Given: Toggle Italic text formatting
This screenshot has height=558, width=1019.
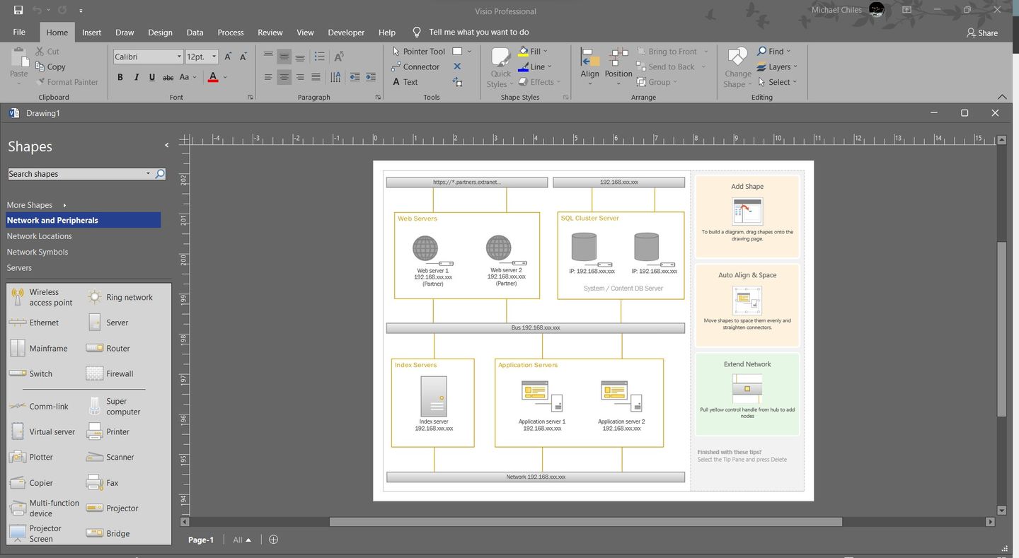Looking at the screenshot, I should tap(137, 77).
